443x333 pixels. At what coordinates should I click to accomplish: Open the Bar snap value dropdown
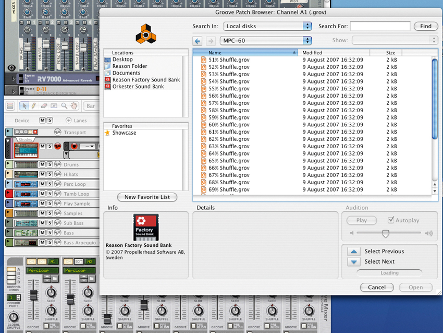coord(91,106)
